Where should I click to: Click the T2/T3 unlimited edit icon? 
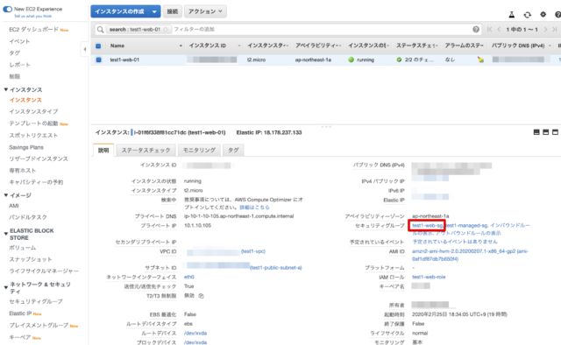pos(201,296)
